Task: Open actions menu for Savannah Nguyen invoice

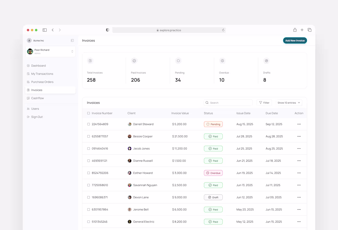Action: pos(299,185)
